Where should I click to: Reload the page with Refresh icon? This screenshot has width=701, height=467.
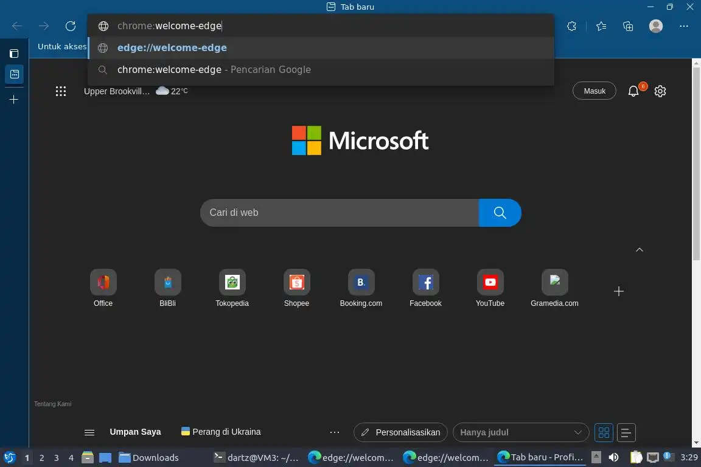point(70,26)
